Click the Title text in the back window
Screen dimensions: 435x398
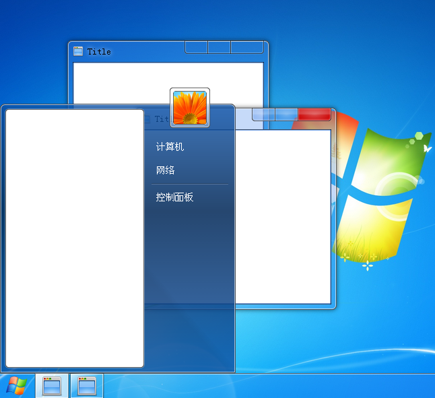(99, 52)
